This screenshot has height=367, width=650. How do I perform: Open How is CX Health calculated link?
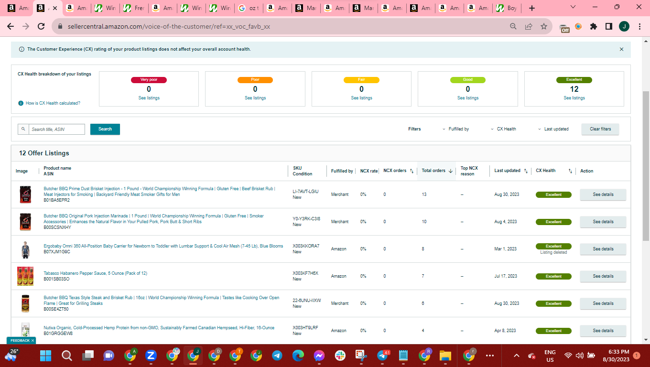[x=53, y=103]
